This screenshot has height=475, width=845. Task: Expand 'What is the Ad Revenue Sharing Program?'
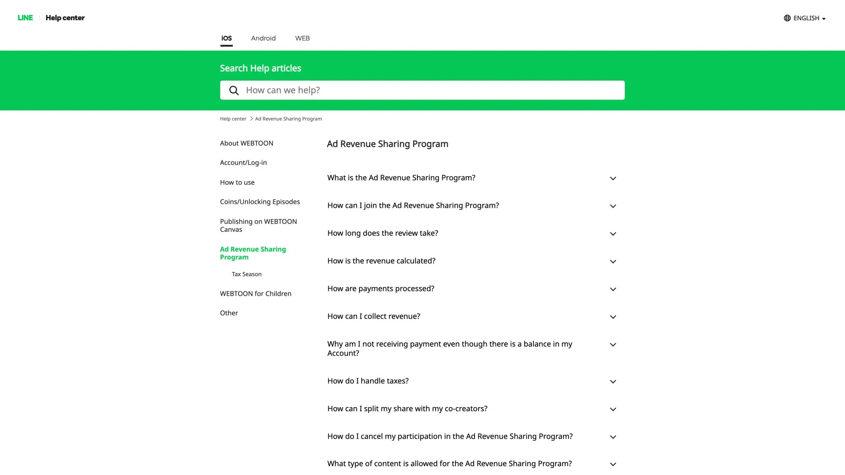click(x=401, y=178)
